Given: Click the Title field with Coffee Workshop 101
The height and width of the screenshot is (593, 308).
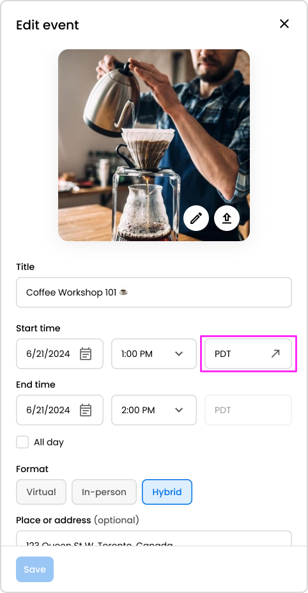Looking at the screenshot, I should pos(154,292).
